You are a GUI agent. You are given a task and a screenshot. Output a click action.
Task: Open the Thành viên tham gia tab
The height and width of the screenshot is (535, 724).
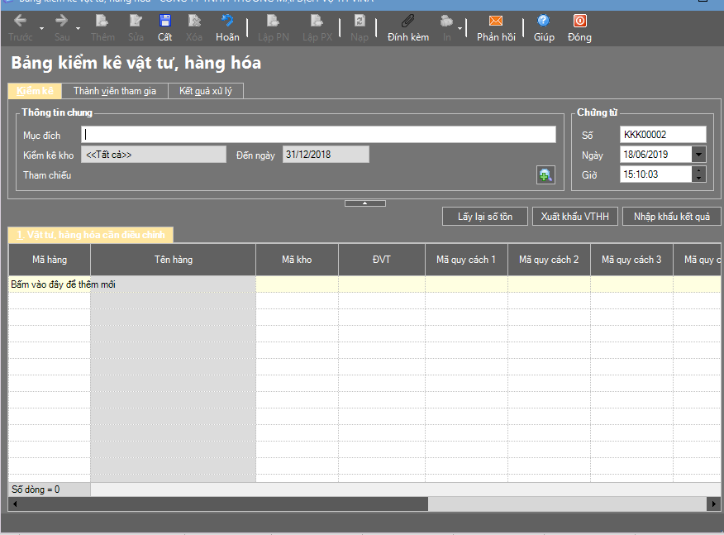click(115, 91)
